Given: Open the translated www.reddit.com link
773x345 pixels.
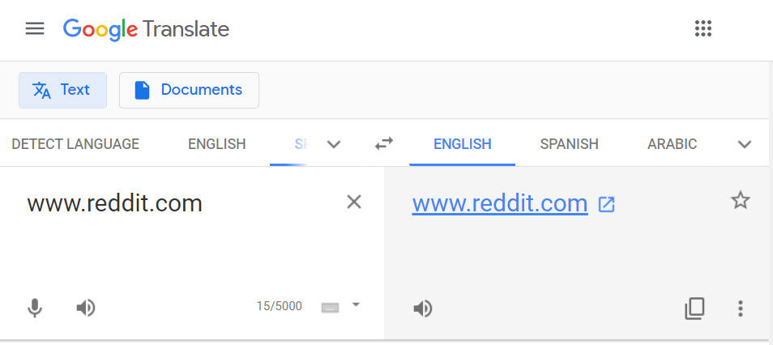Looking at the screenshot, I should coord(500,203).
